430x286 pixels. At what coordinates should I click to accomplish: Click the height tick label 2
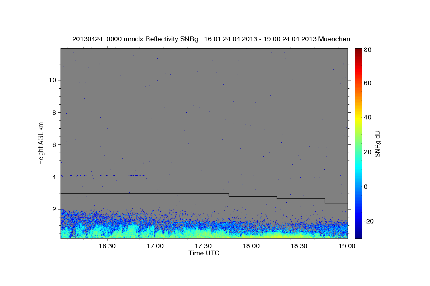click(54, 209)
